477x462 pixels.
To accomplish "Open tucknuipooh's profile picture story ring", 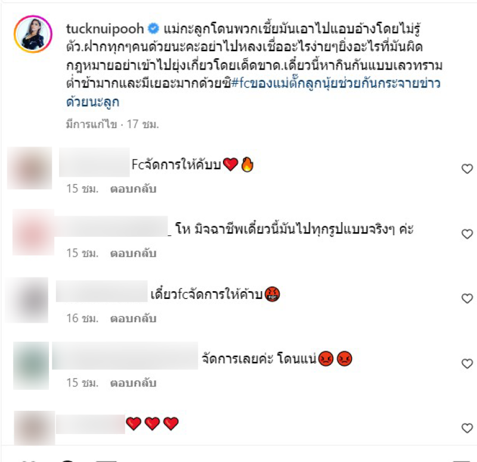I will pos(33,34).
